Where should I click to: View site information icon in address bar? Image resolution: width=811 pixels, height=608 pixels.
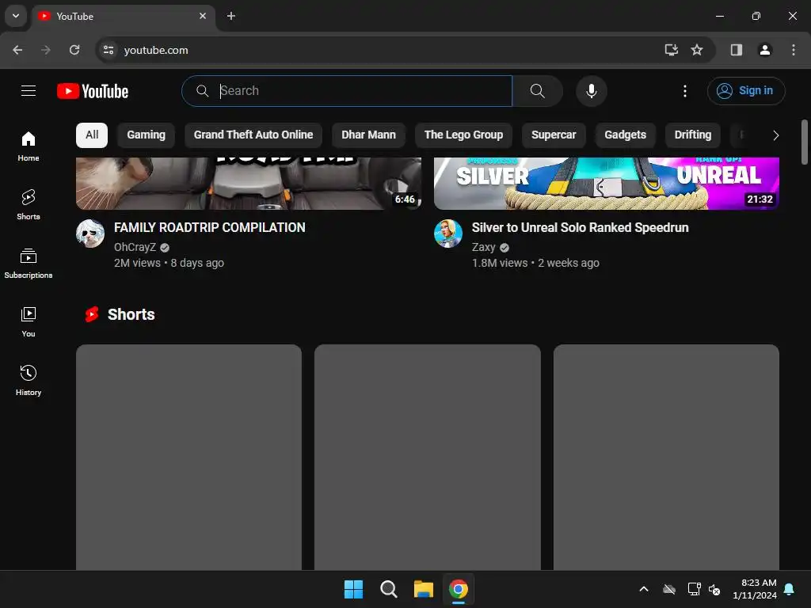109,50
